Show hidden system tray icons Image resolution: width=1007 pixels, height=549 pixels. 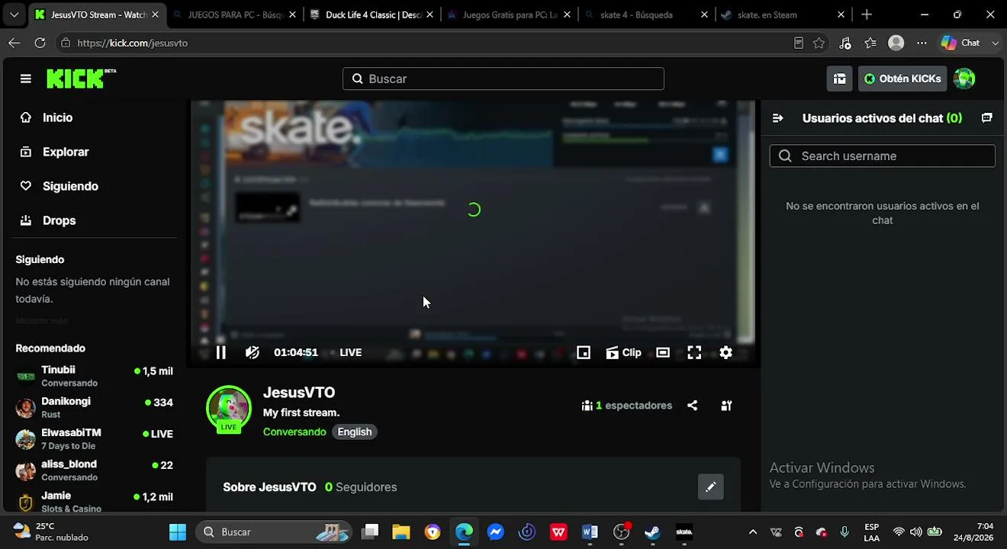click(753, 531)
